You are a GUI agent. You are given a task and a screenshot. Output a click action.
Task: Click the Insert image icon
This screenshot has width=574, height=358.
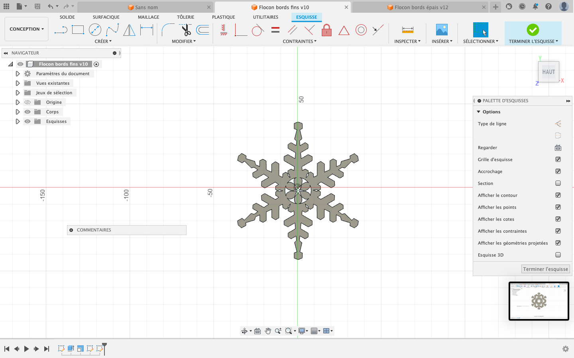click(442, 30)
